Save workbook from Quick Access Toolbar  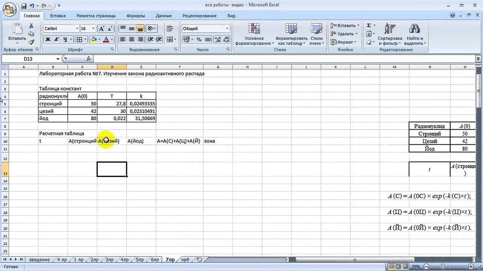coord(24,6)
